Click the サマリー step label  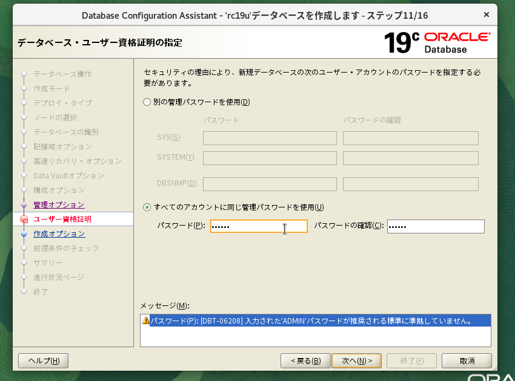pyautogui.click(x=48, y=262)
